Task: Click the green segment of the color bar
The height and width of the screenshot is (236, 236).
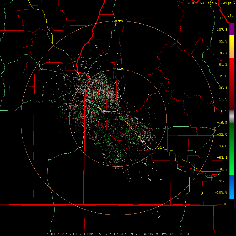Action: (232, 149)
